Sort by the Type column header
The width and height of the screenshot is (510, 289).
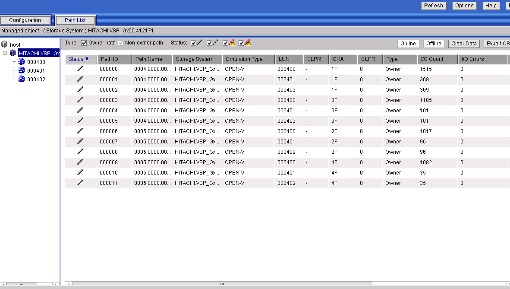(x=400, y=59)
